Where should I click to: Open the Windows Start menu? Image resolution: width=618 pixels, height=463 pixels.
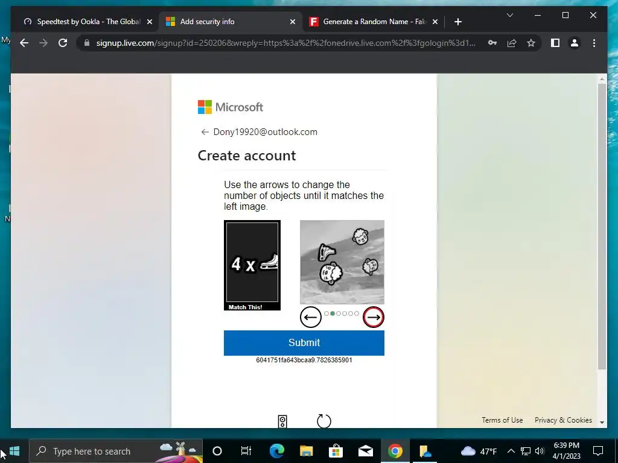coord(14,451)
